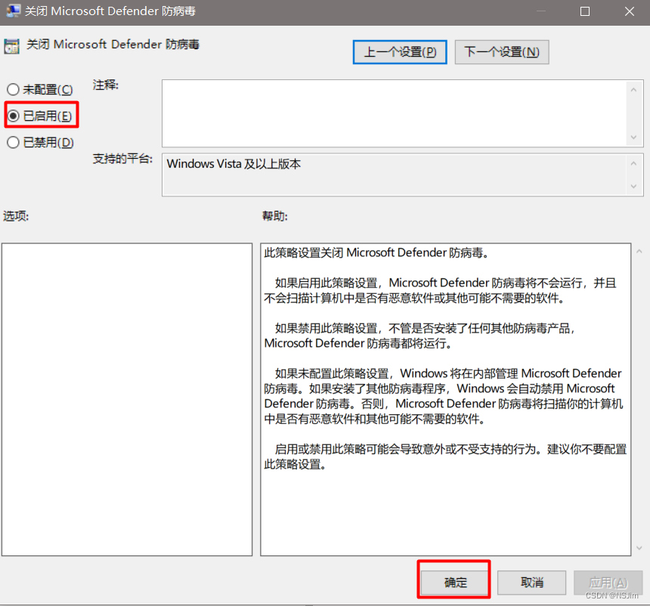Click the title bar application icon
Viewport: 650px width, 606px height.
pyautogui.click(x=13, y=11)
